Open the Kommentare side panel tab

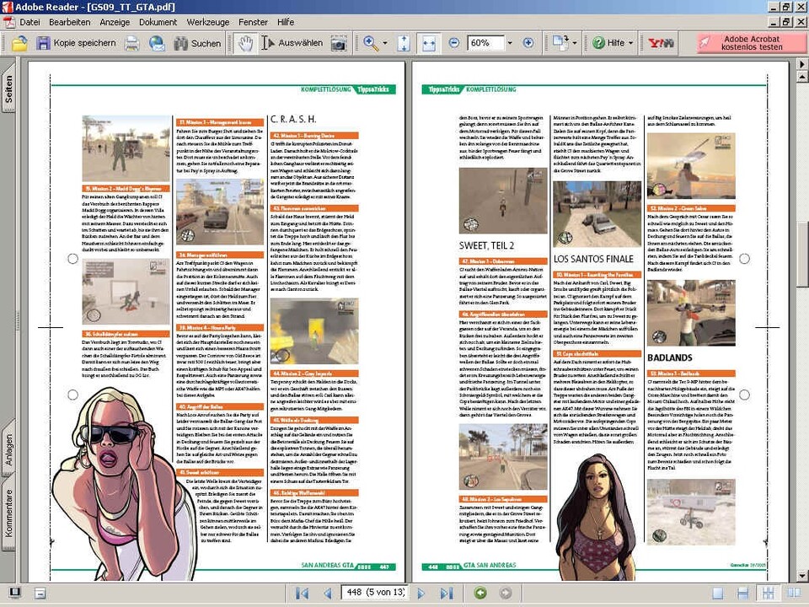tap(8, 513)
